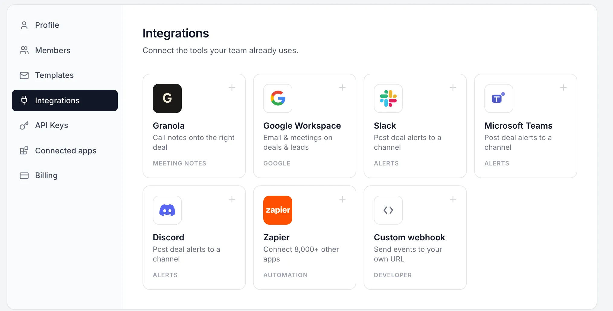
Task: Click the Integrations page heading
Action: point(176,33)
